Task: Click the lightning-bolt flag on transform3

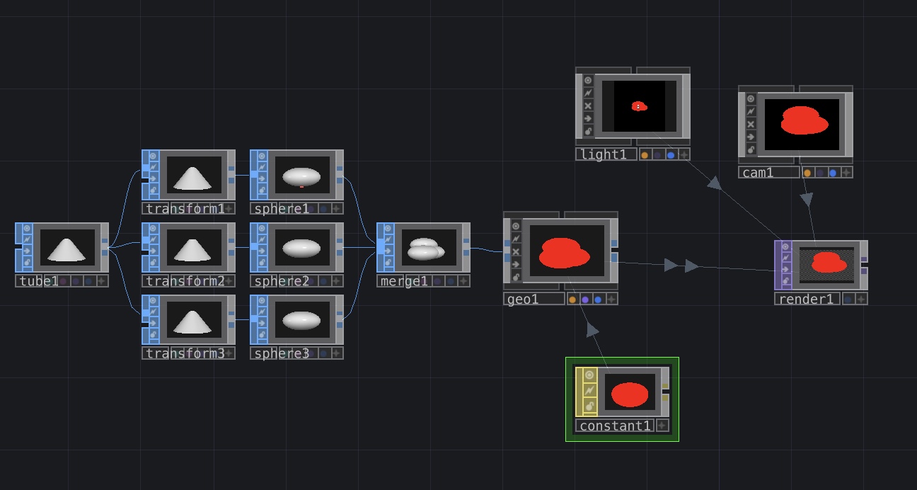Action: pos(154,313)
